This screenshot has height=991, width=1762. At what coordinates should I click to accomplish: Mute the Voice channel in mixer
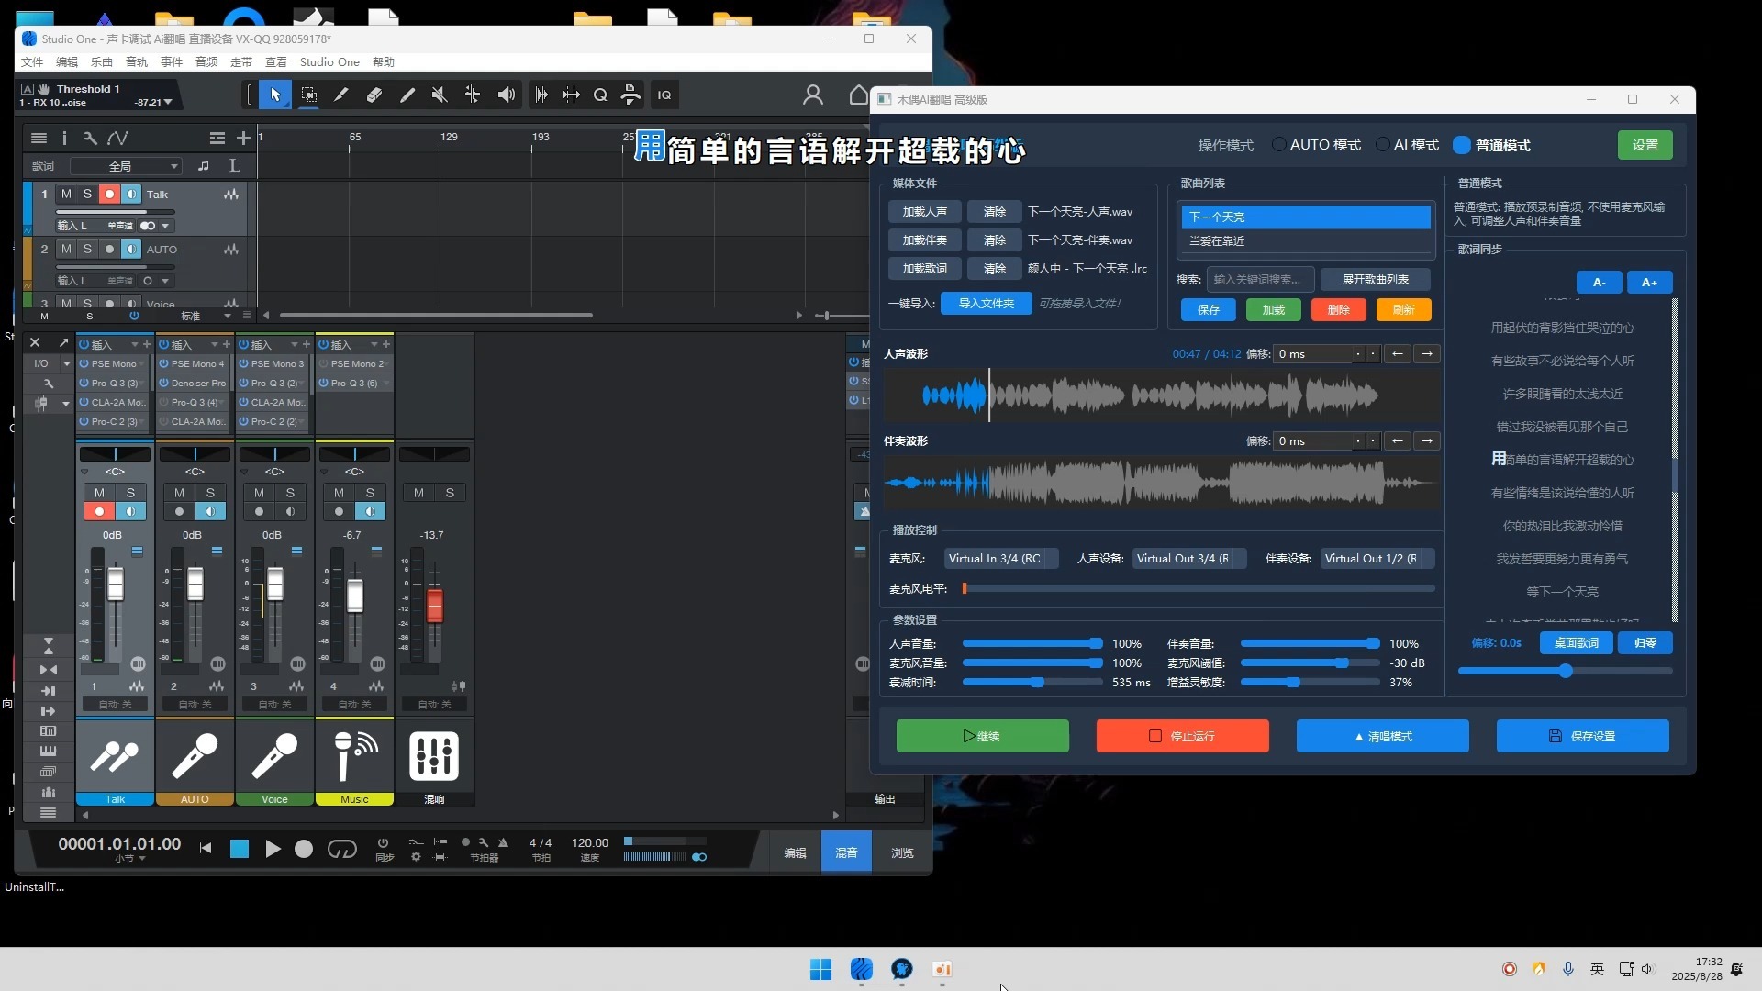point(259,493)
